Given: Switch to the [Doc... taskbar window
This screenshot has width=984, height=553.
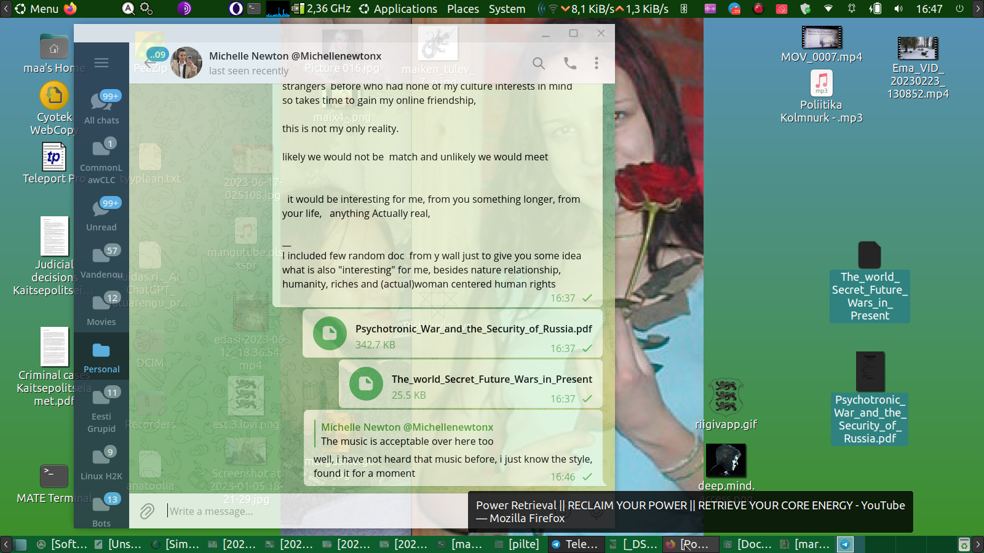Looking at the screenshot, I should pos(747,544).
